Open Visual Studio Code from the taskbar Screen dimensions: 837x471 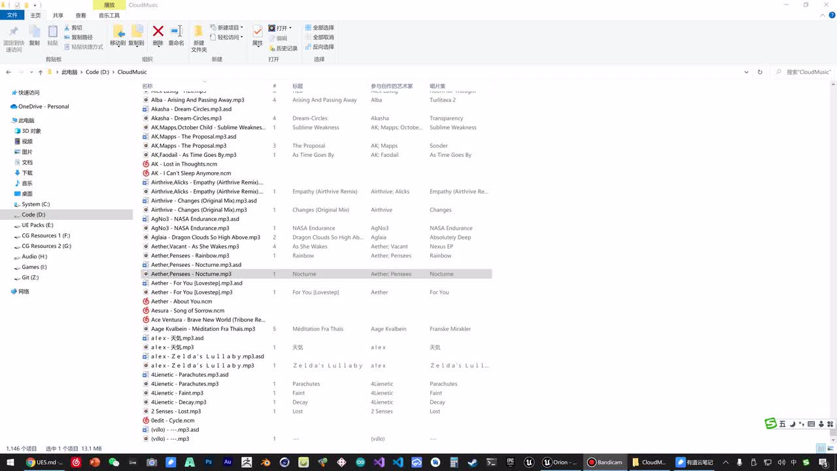(x=398, y=462)
